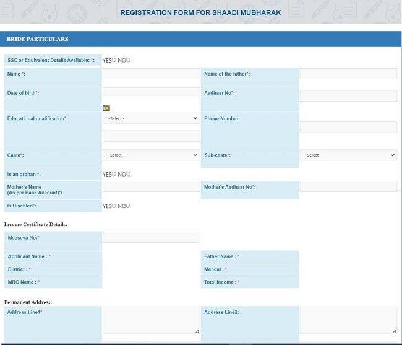
Task: Open the Sub-caste select dropdown
Action: (x=348, y=155)
